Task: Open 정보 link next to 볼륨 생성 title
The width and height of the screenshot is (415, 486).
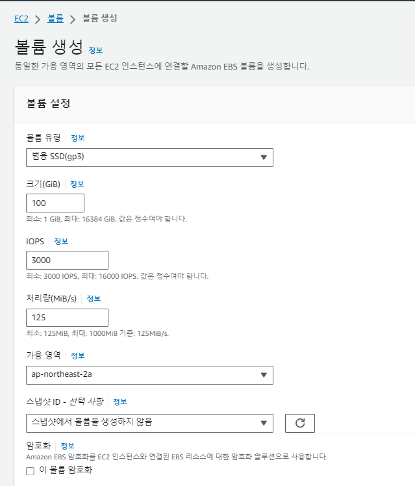Action: point(95,50)
